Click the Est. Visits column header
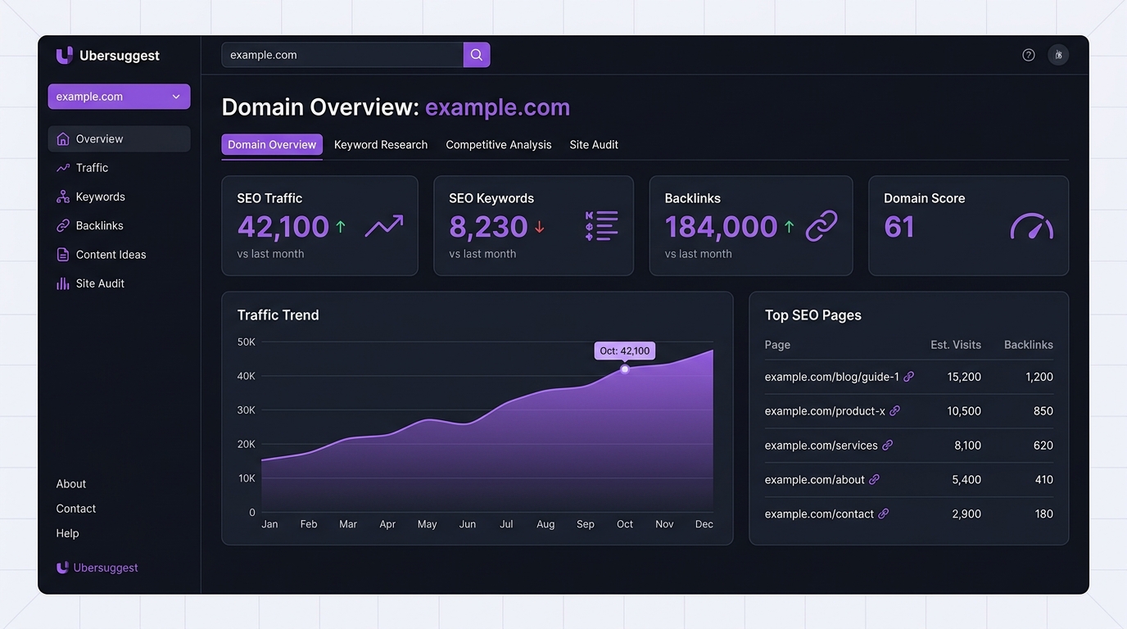Image resolution: width=1127 pixels, height=629 pixels. 956,345
